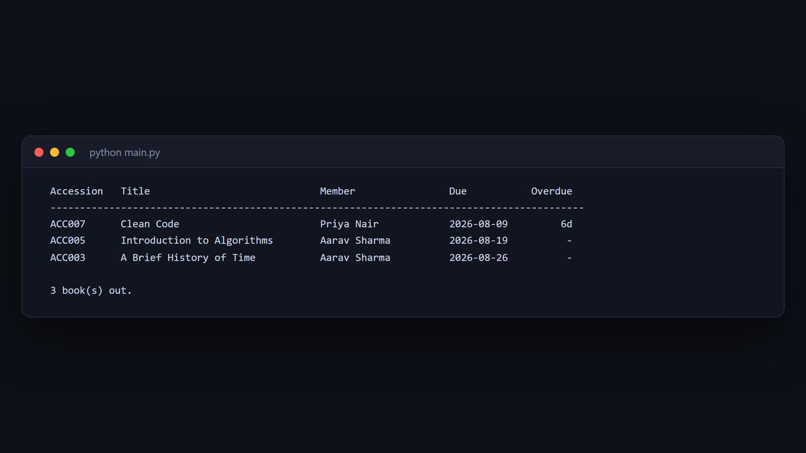Click the Due column header
Screen dimensions: 806x453
click(458, 191)
